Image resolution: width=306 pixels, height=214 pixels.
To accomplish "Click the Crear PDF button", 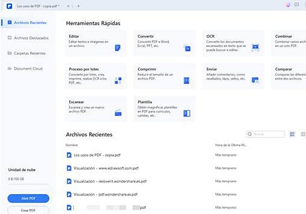I will tap(28, 210).
